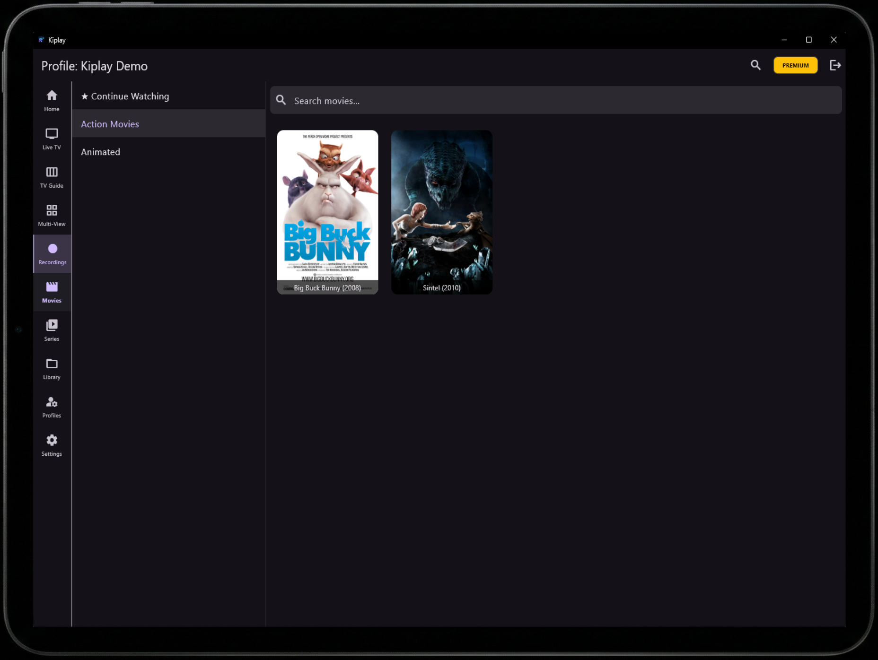Open the Library folder
The image size is (878, 660).
click(x=52, y=369)
